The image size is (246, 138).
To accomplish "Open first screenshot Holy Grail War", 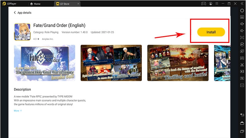I will (45, 63).
